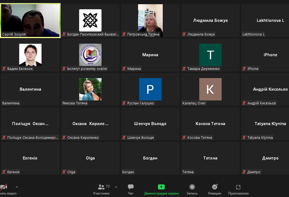The height and width of the screenshot is (197, 289).
Task: Start recording with Запись button
Action: pyautogui.click(x=192, y=189)
